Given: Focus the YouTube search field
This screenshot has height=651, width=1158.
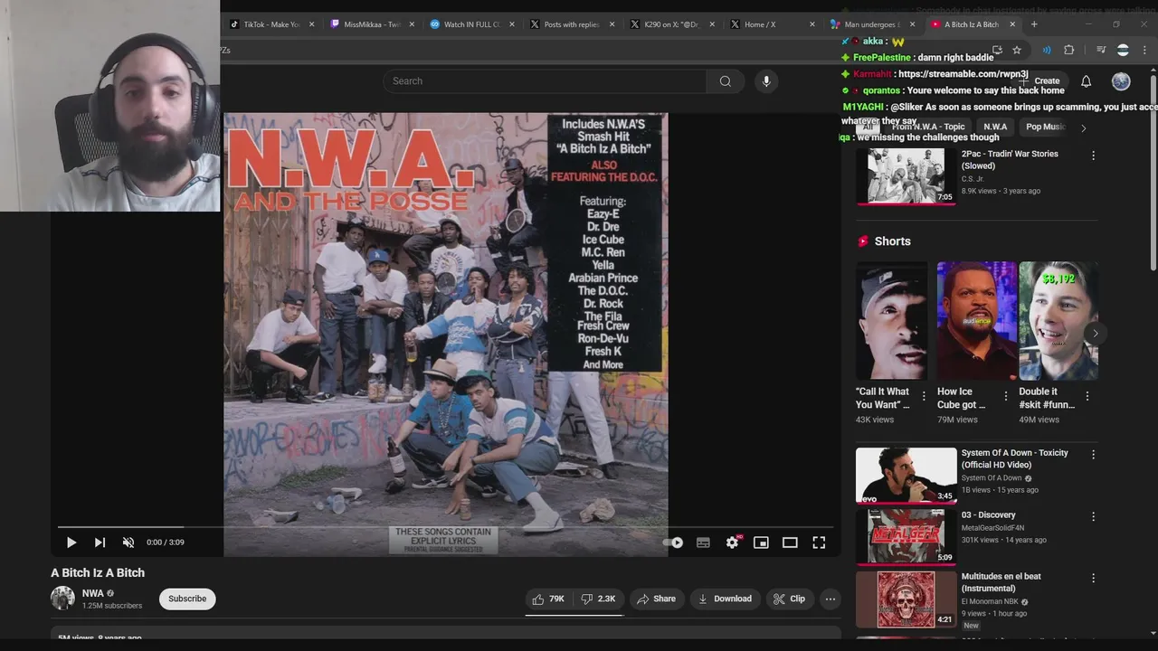Looking at the screenshot, I should pos(546,81).
